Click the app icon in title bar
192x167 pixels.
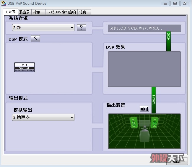click(4, 4)
